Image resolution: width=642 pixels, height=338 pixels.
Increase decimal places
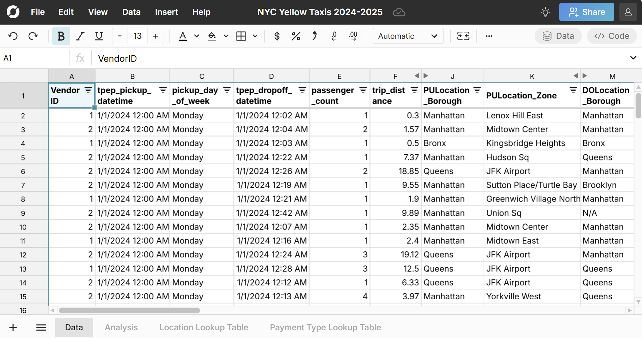tap(353, 36)
